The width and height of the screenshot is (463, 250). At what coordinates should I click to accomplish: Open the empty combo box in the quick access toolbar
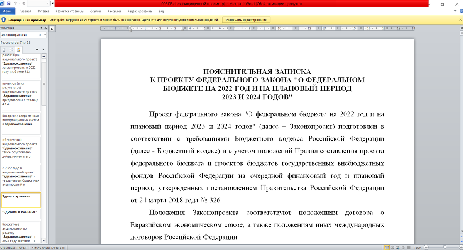point(39,4)
